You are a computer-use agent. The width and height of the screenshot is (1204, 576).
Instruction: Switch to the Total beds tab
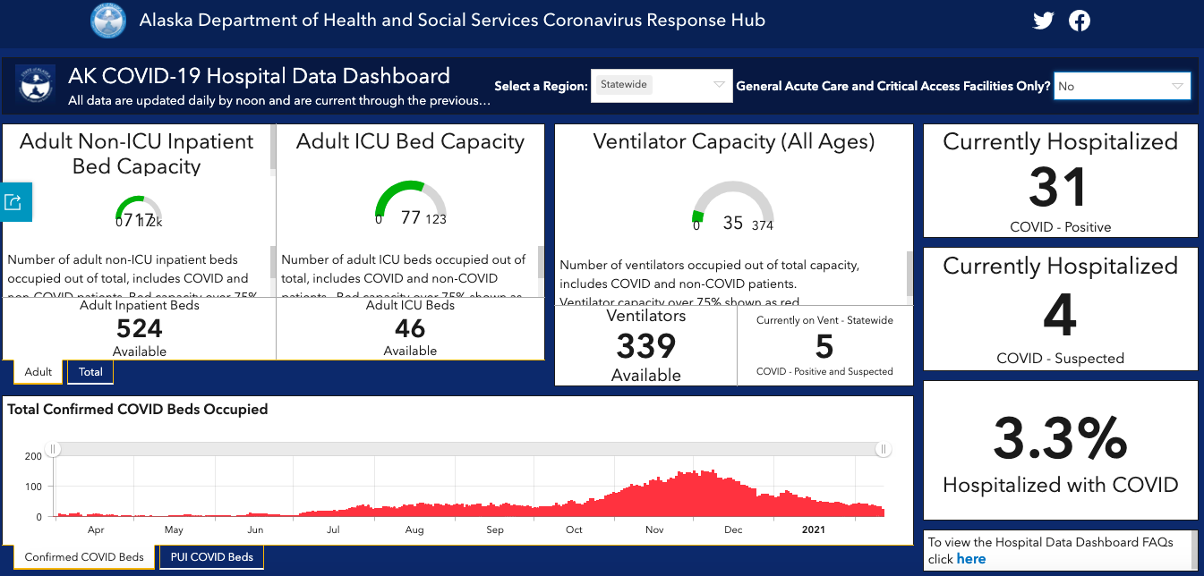point(90,372)
